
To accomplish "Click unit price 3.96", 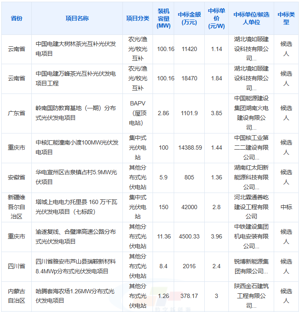I will pyautogui.click(x=217, y=237).
